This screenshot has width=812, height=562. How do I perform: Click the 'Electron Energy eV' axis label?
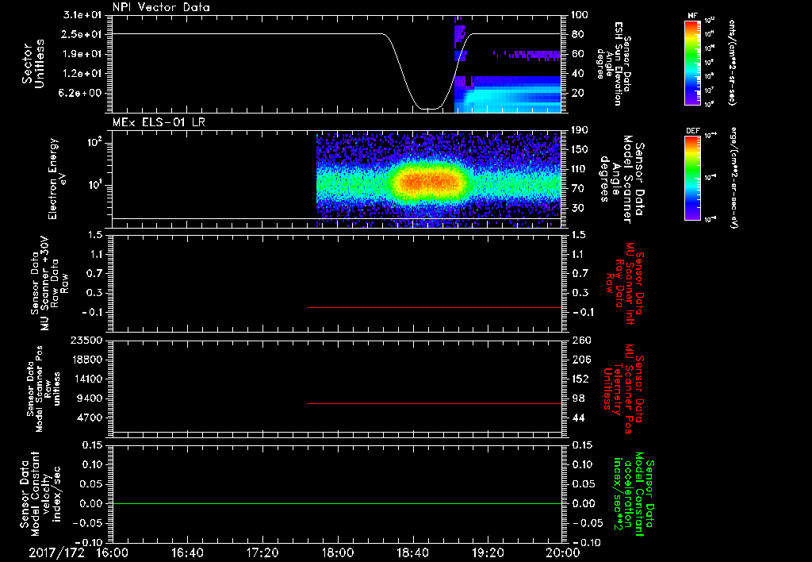pos(58,179)
